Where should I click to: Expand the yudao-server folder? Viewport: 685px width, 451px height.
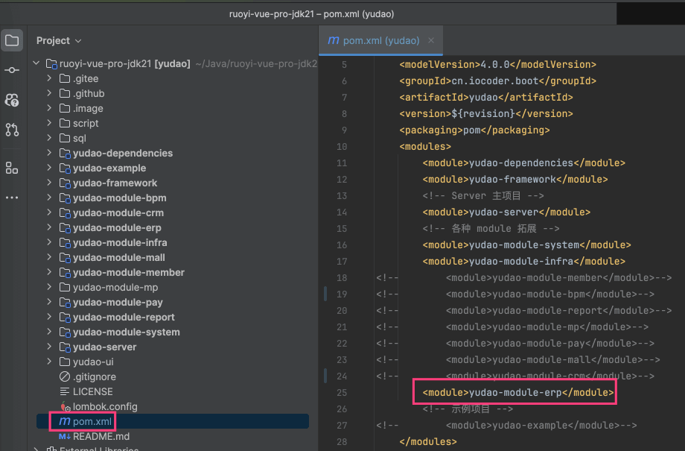point(49,347)
